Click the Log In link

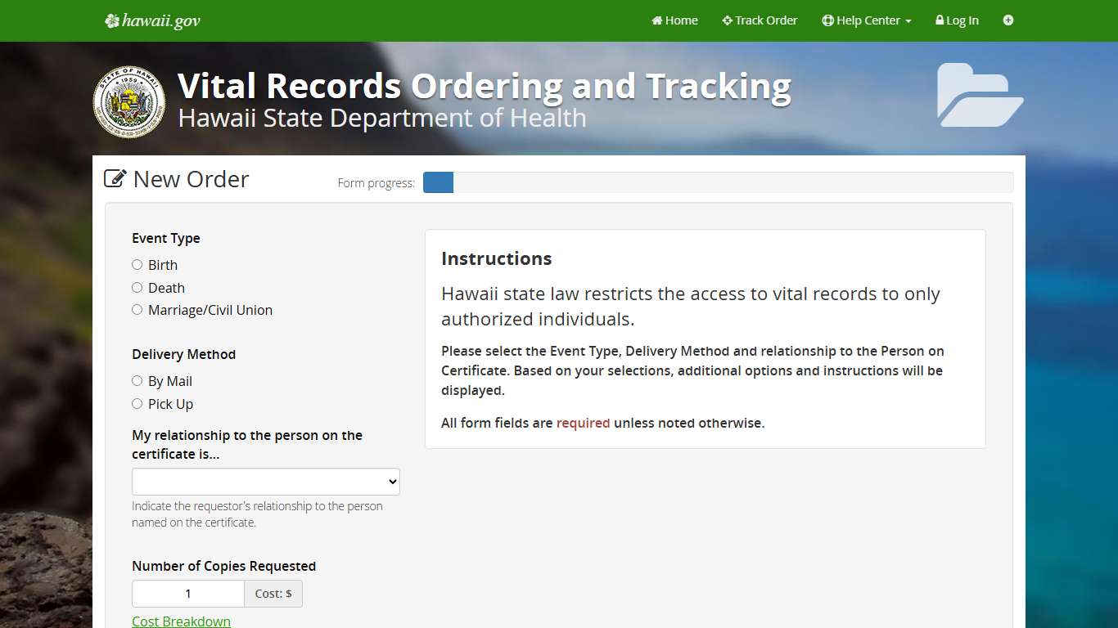pos(957,20)
